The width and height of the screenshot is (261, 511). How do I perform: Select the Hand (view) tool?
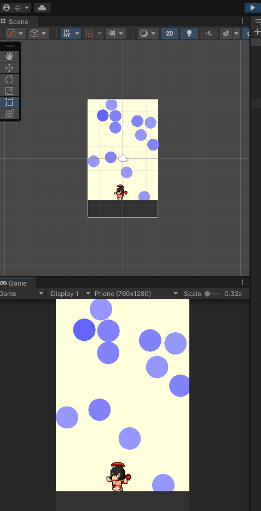(x=9, y=56)
